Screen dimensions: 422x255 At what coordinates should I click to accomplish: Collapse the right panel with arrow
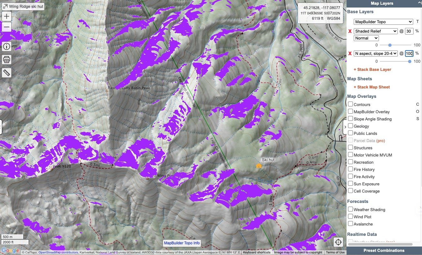pyautogui.click(x=345, y=127)
